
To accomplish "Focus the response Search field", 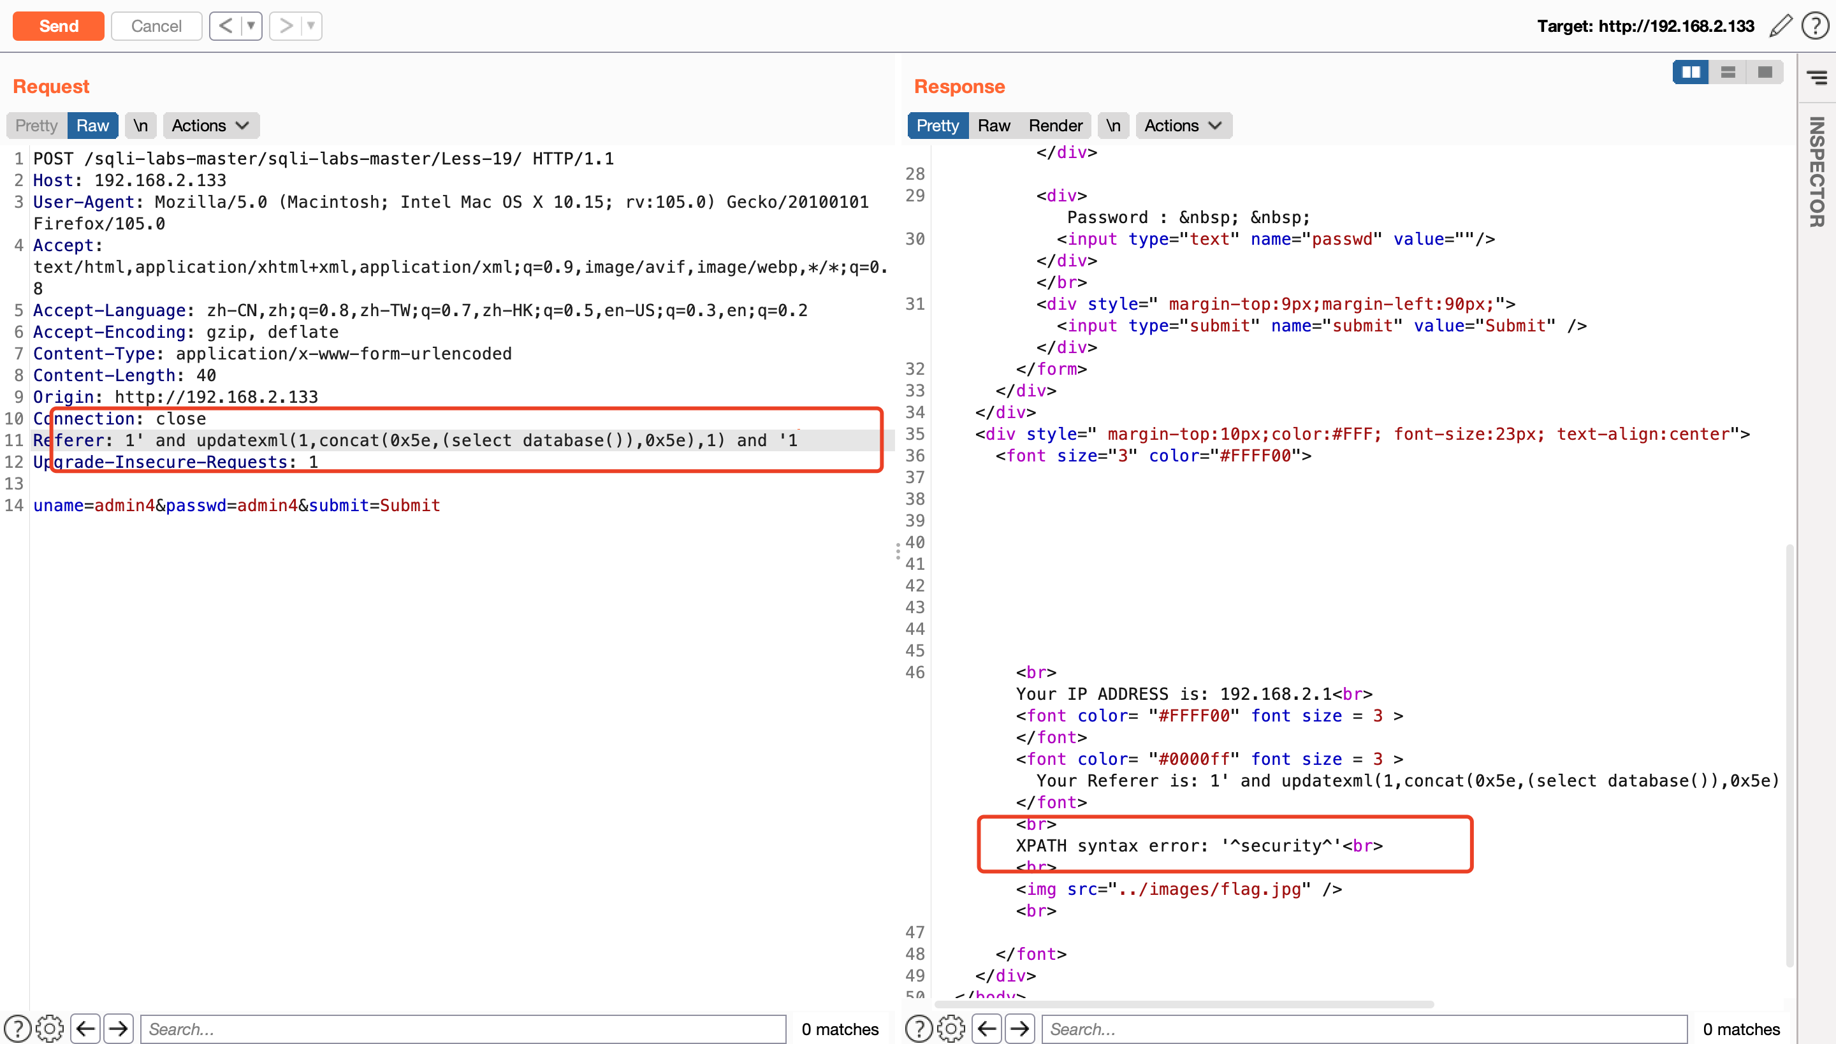I will 1364,1029.
